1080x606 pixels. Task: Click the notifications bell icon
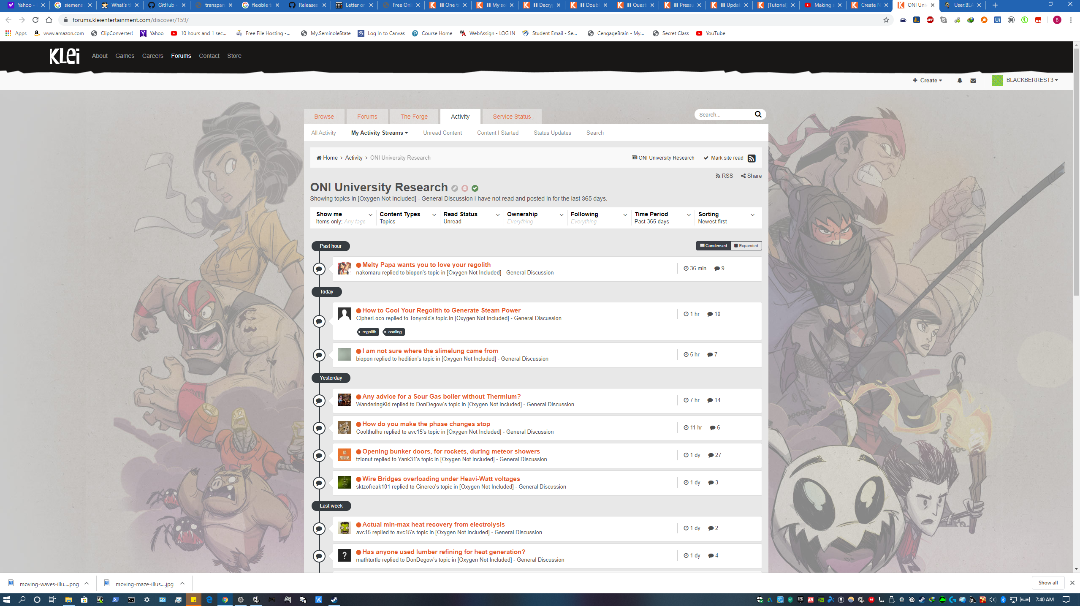pyautogui.click(x=959, y=80)
